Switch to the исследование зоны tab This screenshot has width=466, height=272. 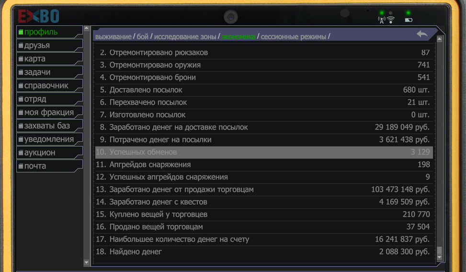point(185,36)
